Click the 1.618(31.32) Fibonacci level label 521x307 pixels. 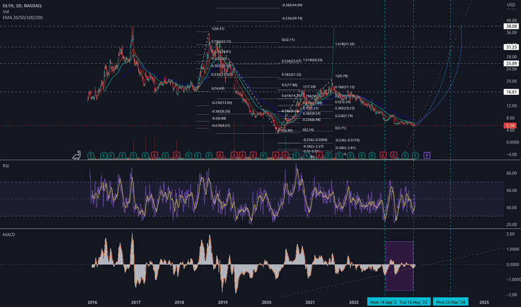point(345,44)
